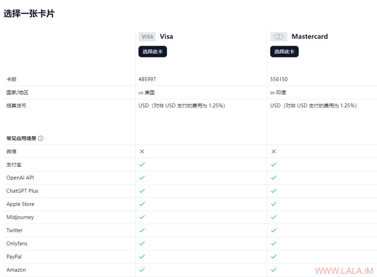Click the Mastercard checkmark in the OpenAI API row

click(274, 178)
